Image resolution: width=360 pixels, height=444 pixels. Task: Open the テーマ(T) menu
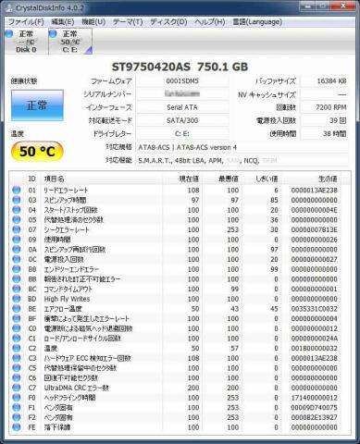point(128,22)
